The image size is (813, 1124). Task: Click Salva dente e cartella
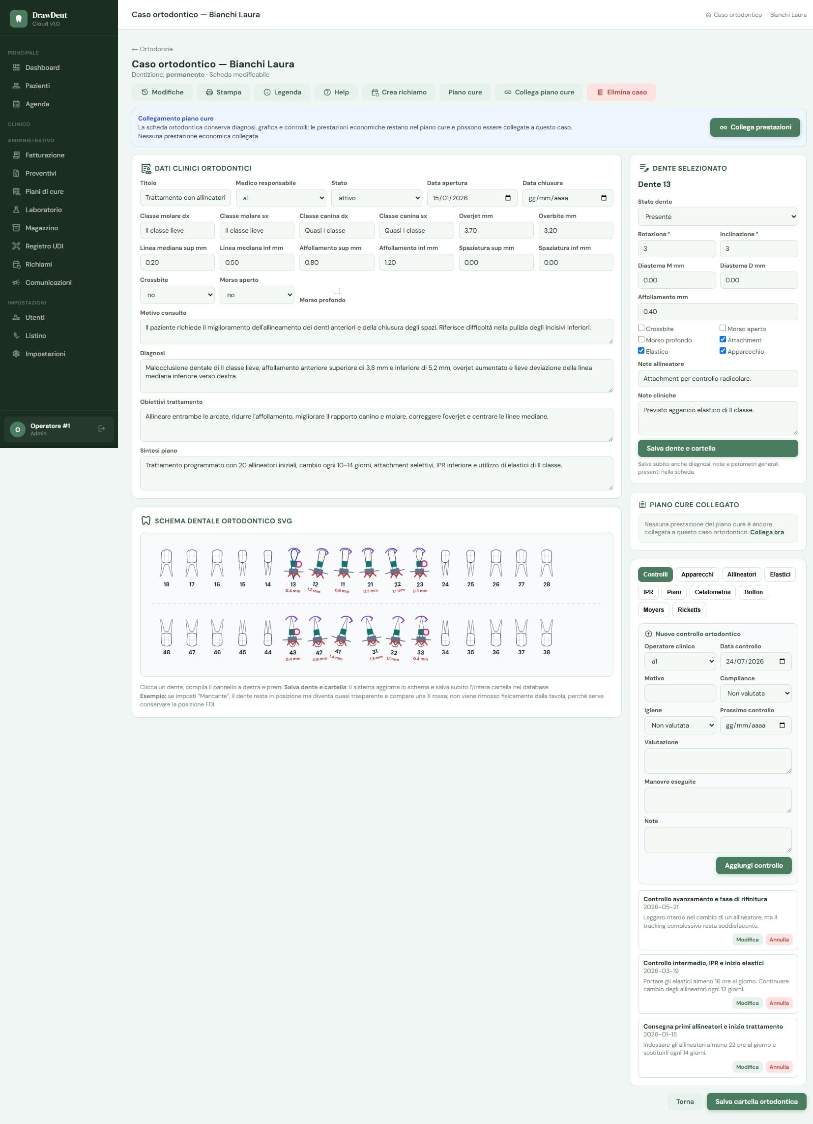click(718, 448)
